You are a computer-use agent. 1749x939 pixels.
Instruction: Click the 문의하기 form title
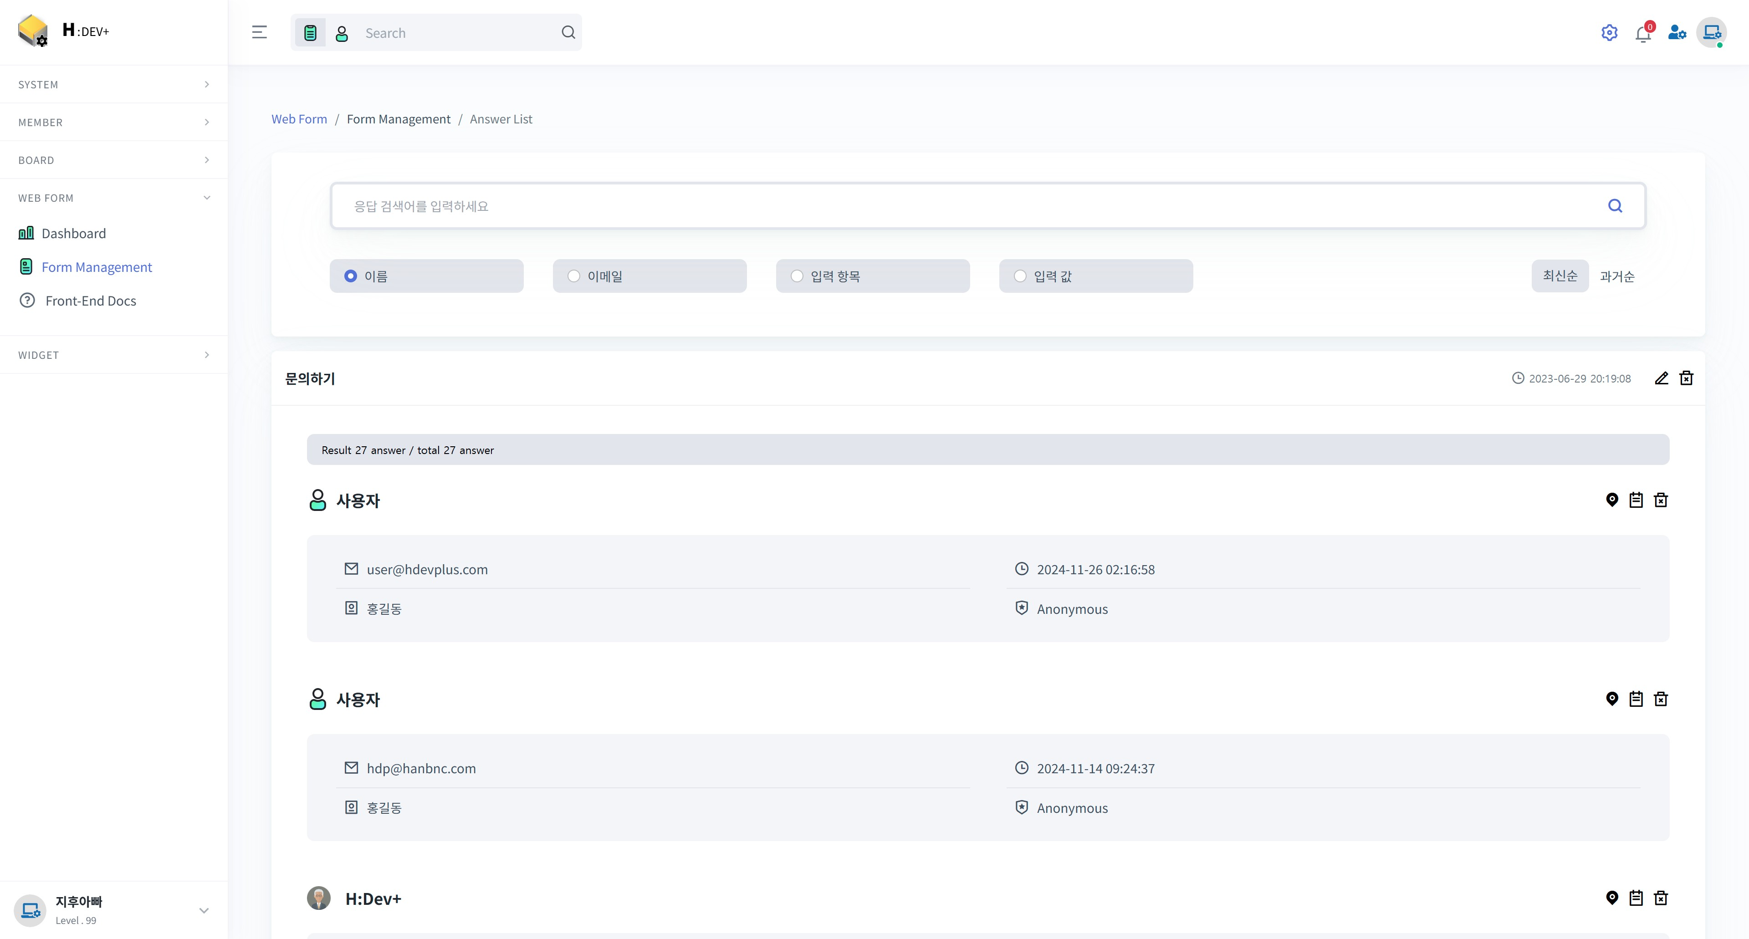point(310,378)
